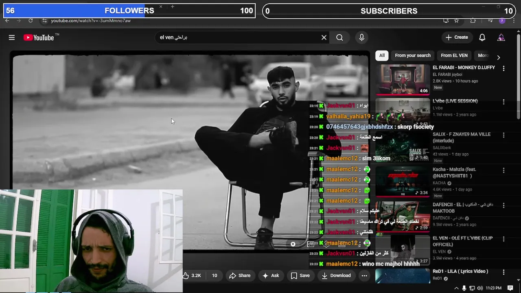This screenshot has height=293, width=521.
Task: Select the From your search chip
Action: tap(412, 55)
